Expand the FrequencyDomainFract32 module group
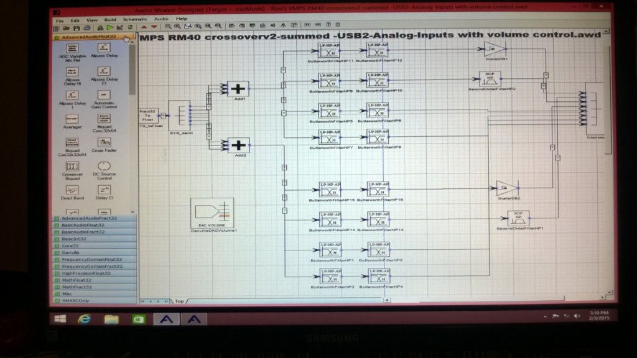The width and height of the screenshot is (637, 358). point(95,266)
